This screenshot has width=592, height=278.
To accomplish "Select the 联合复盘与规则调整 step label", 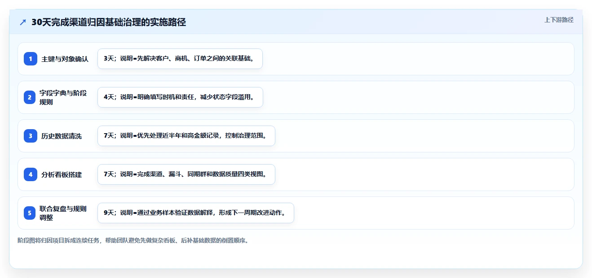I will 63,213.
